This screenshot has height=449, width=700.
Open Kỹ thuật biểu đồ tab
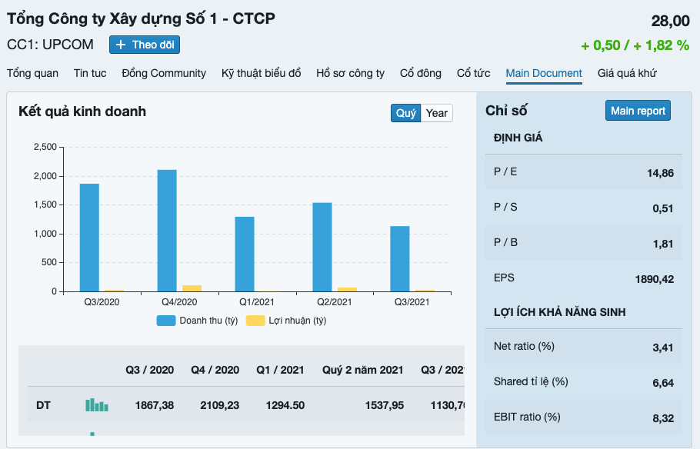262,73
